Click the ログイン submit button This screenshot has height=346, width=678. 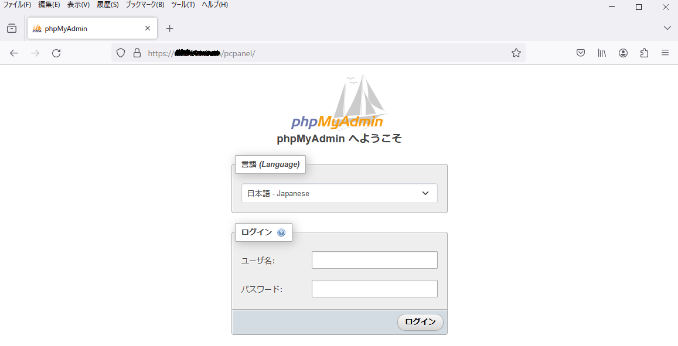point(420,322)
